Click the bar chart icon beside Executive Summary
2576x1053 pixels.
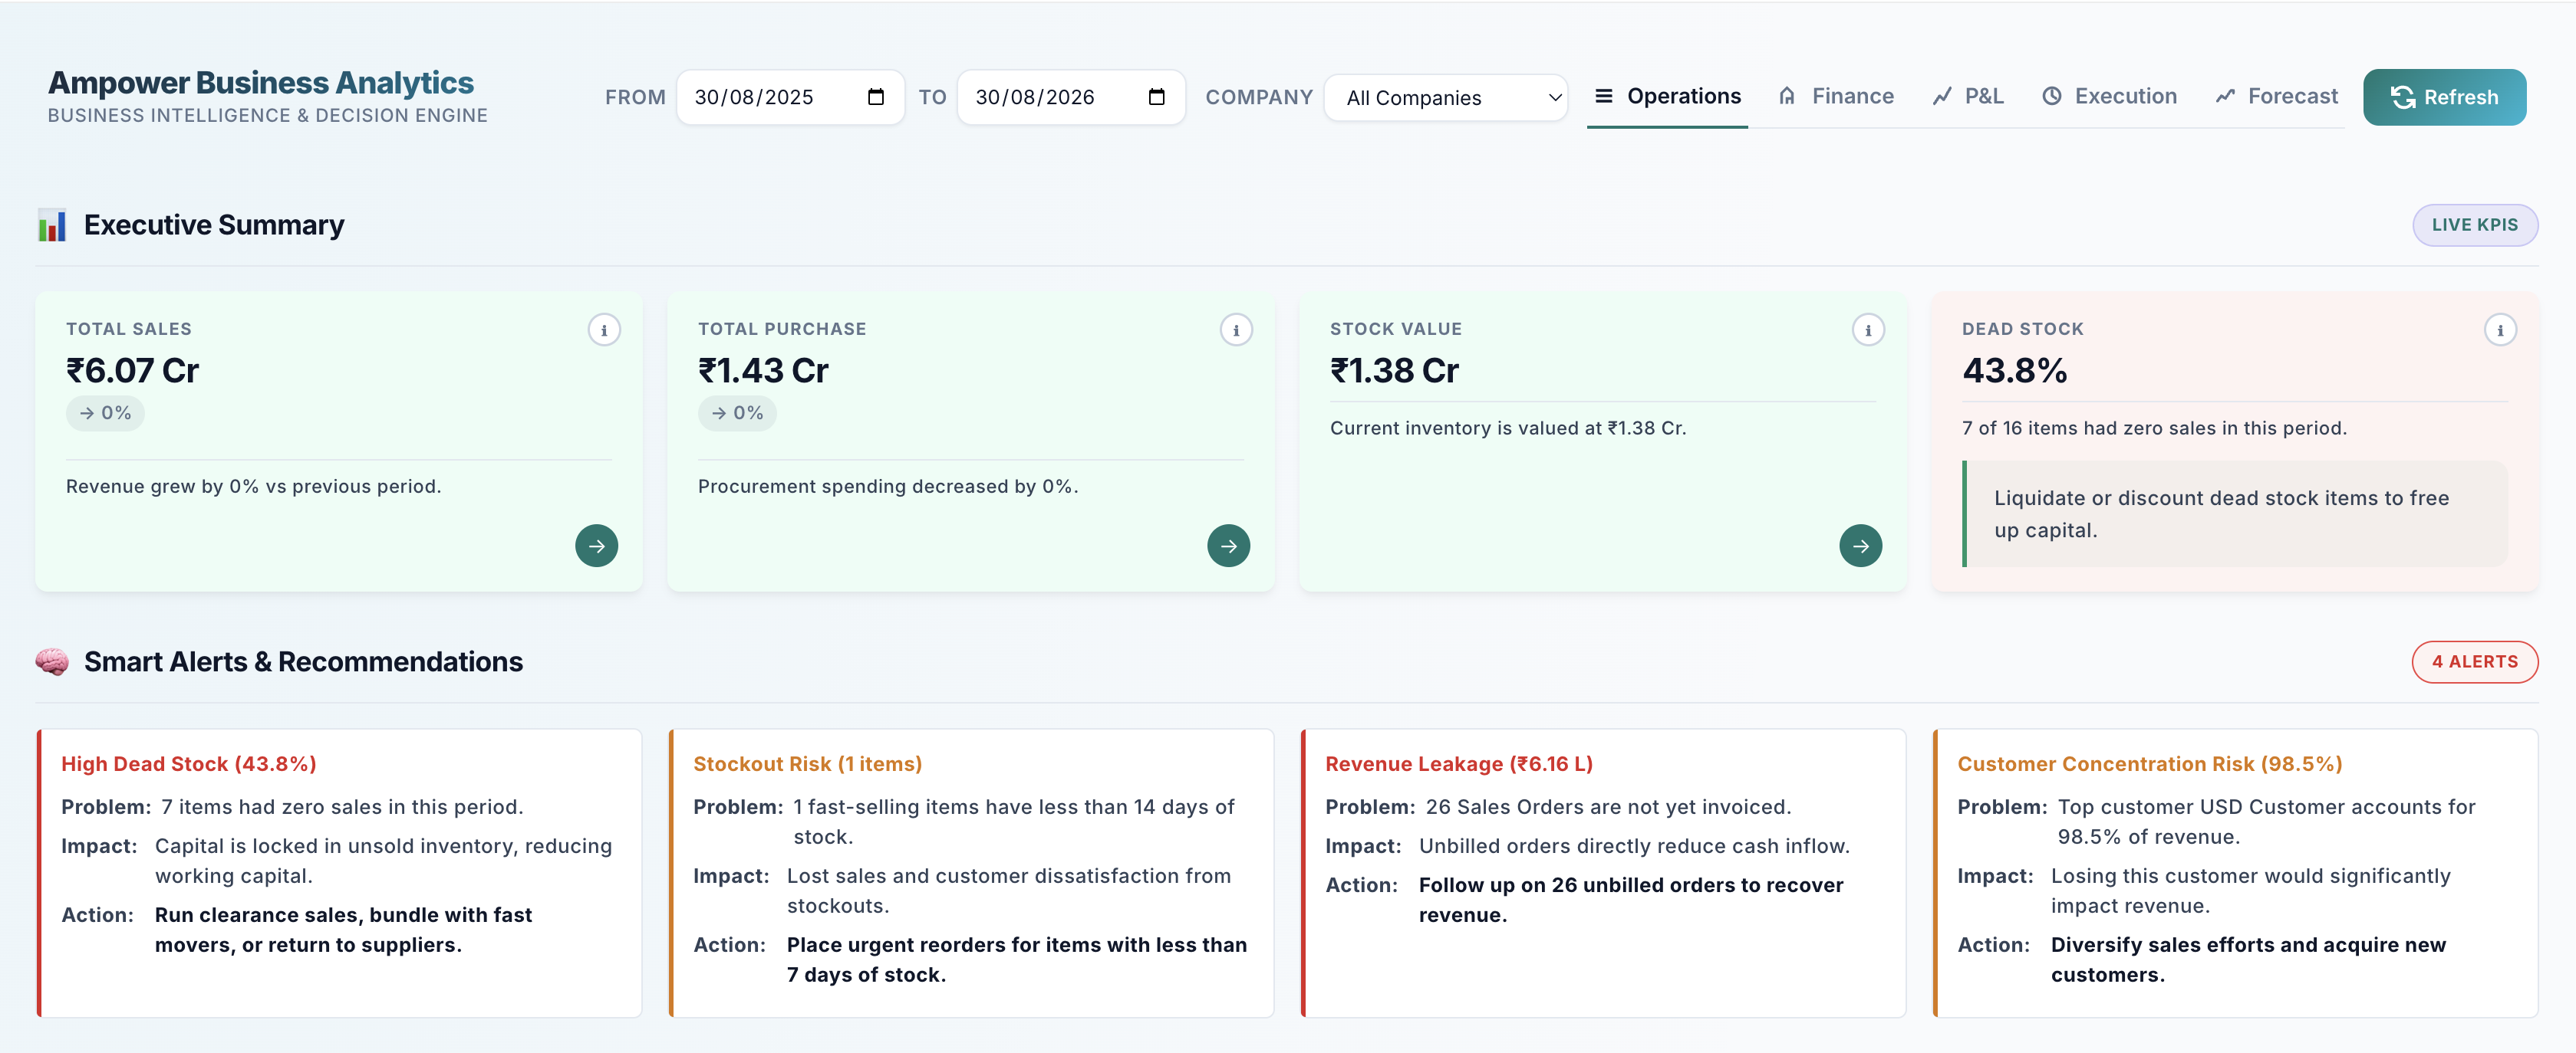(x=52, y=225)
